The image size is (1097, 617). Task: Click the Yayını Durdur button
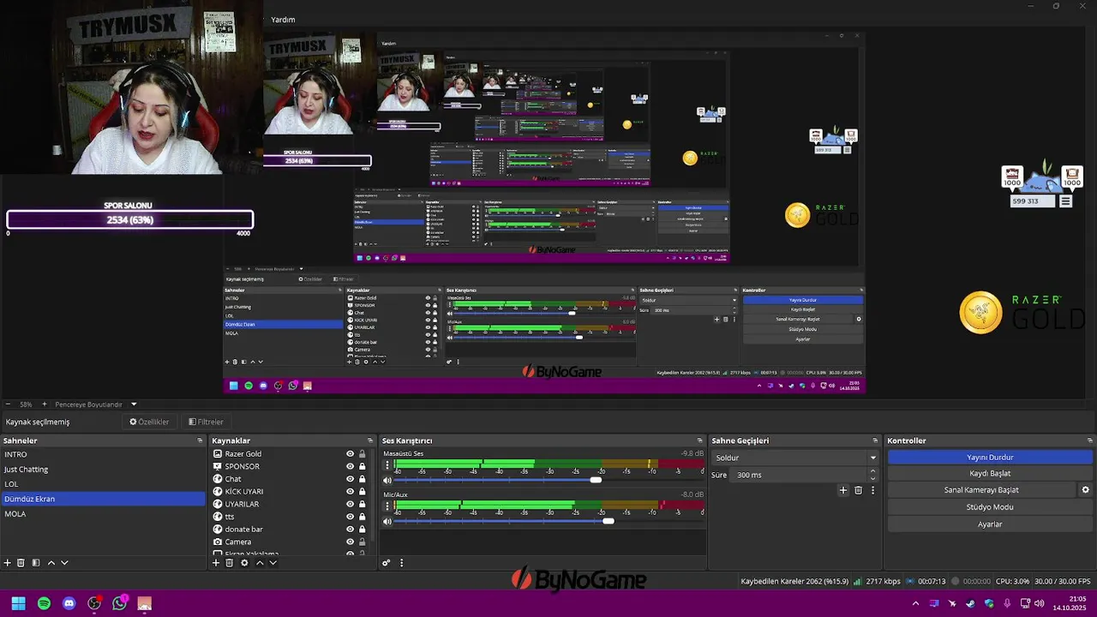(990, 458)
